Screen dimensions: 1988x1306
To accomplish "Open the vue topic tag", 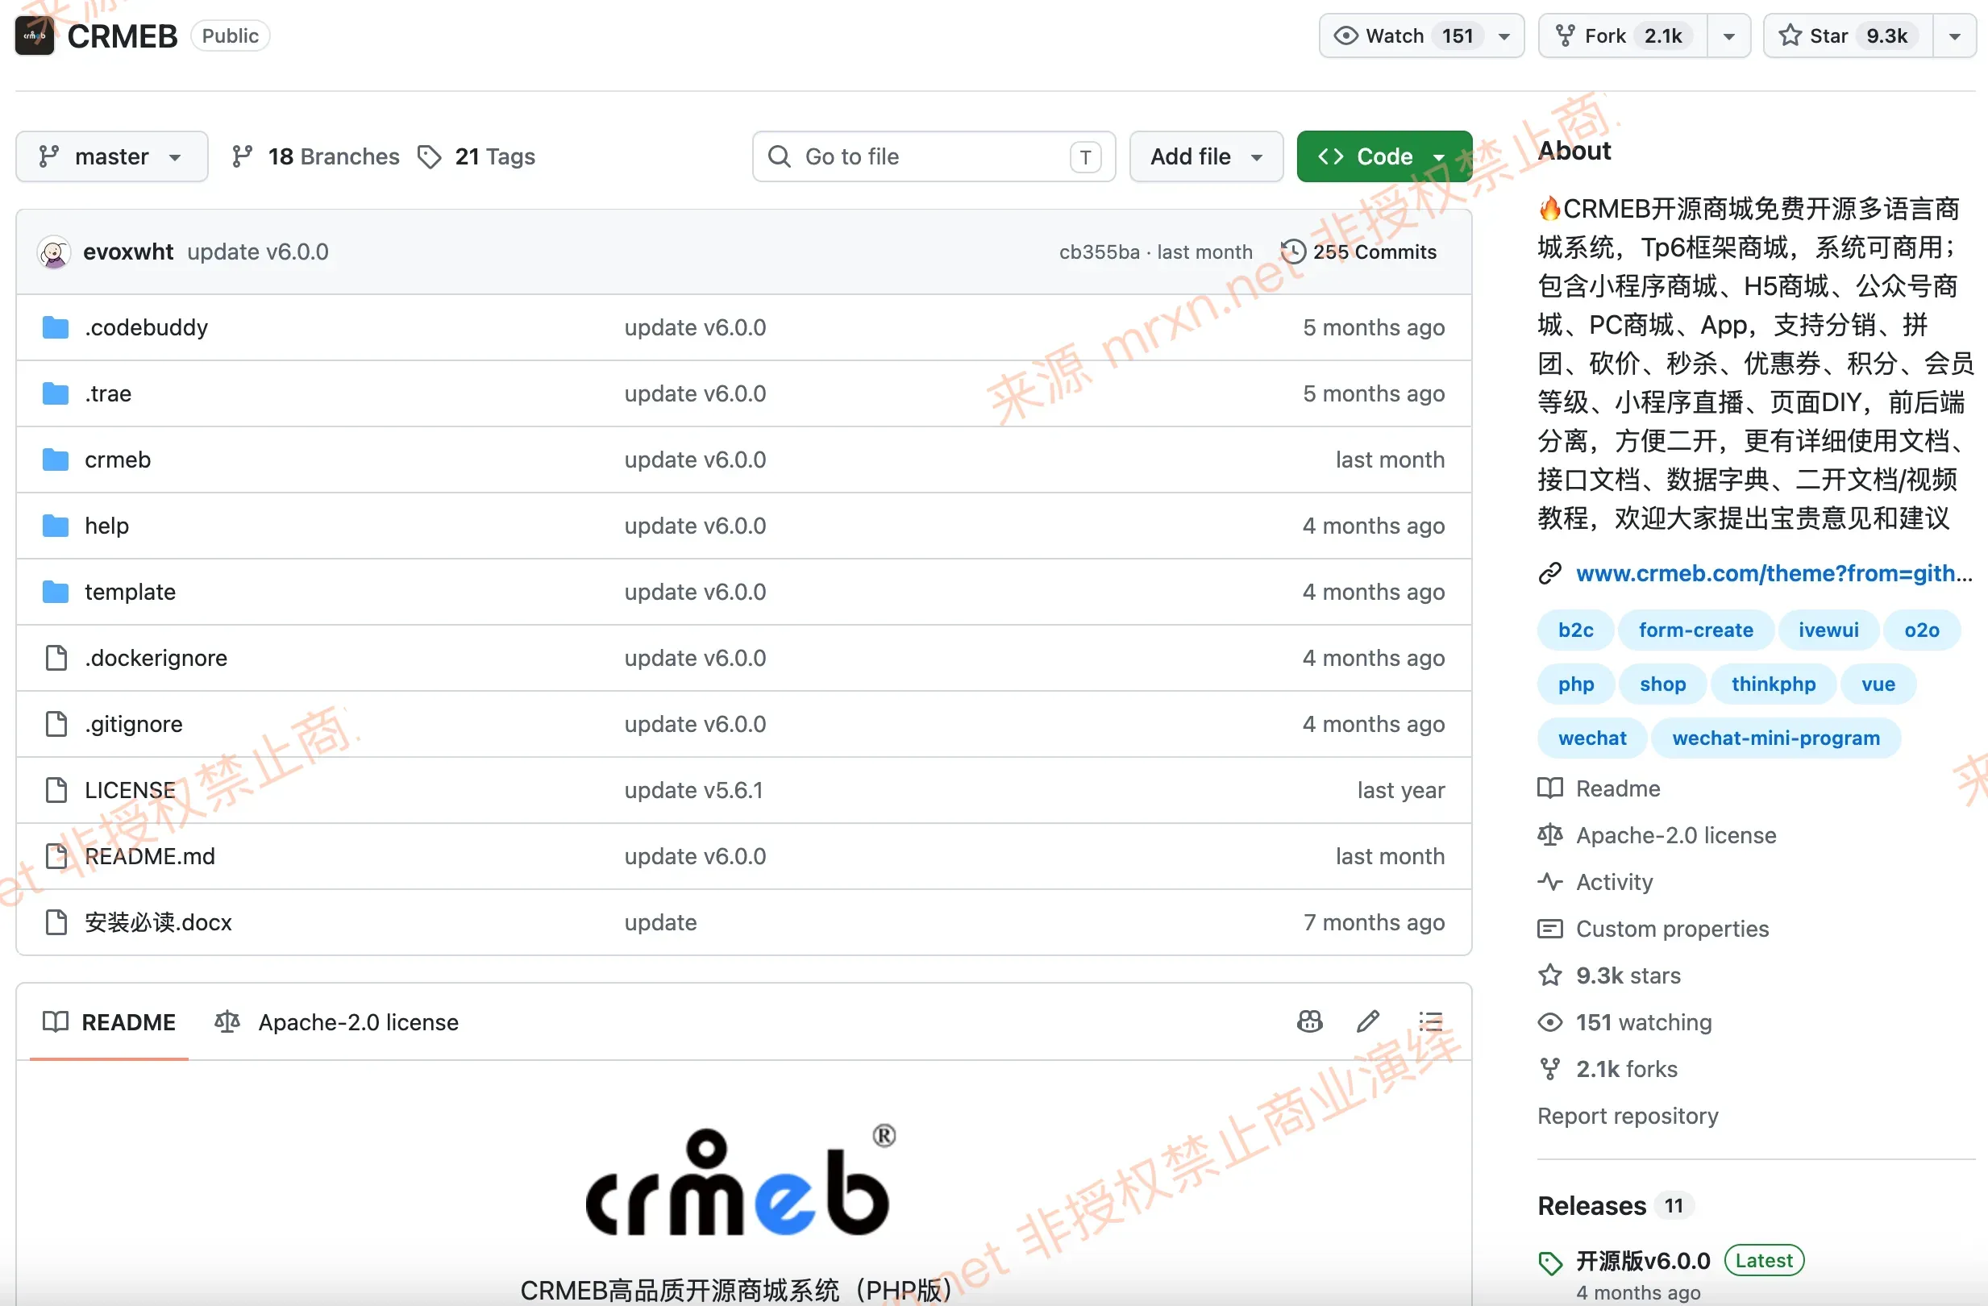I will (1878, 684).
